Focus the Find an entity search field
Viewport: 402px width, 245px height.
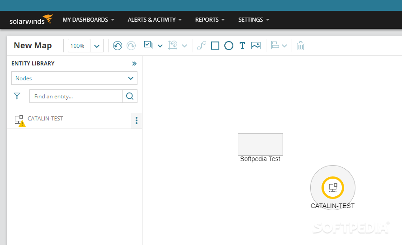pos(76,96)
